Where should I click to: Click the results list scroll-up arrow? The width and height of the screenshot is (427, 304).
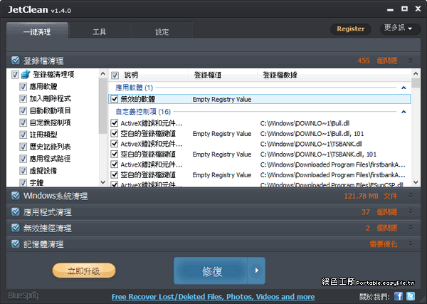pyautogui.click(x=416, y=73)
